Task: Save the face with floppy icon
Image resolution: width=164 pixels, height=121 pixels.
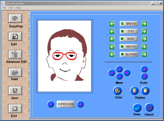Action: point(15,91)
